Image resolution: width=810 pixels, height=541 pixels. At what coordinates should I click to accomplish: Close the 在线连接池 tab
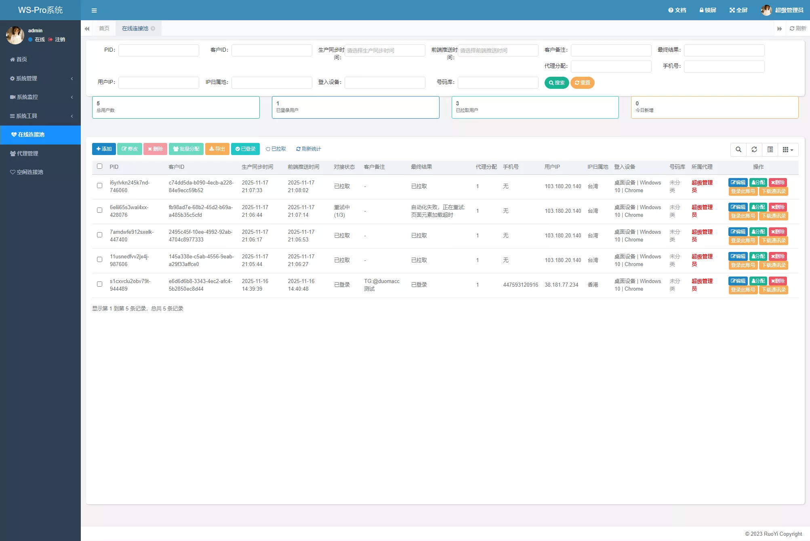point(153,29)
